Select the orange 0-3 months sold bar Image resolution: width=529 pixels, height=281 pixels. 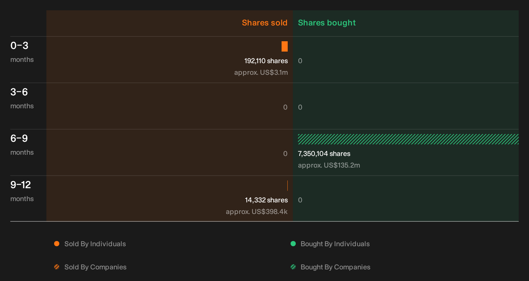pos(284,46)
